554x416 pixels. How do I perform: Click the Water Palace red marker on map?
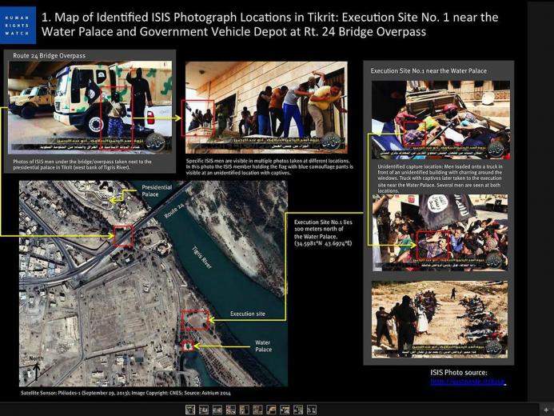pyautogui.click(x=187, y=346)
